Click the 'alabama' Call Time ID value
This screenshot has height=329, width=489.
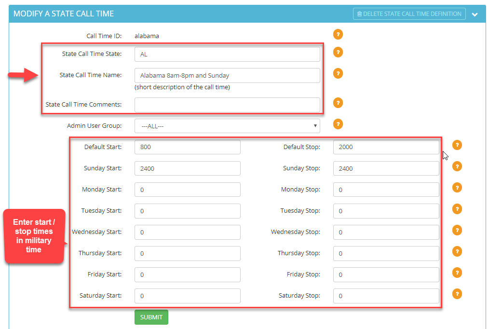pyautogui.click(x=147, y=36)
